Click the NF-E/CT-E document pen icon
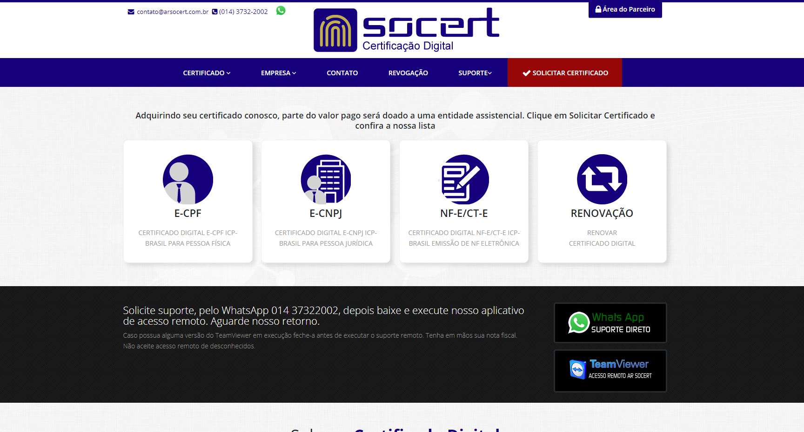This screenshot has width=804, height=432. point(464,179)
